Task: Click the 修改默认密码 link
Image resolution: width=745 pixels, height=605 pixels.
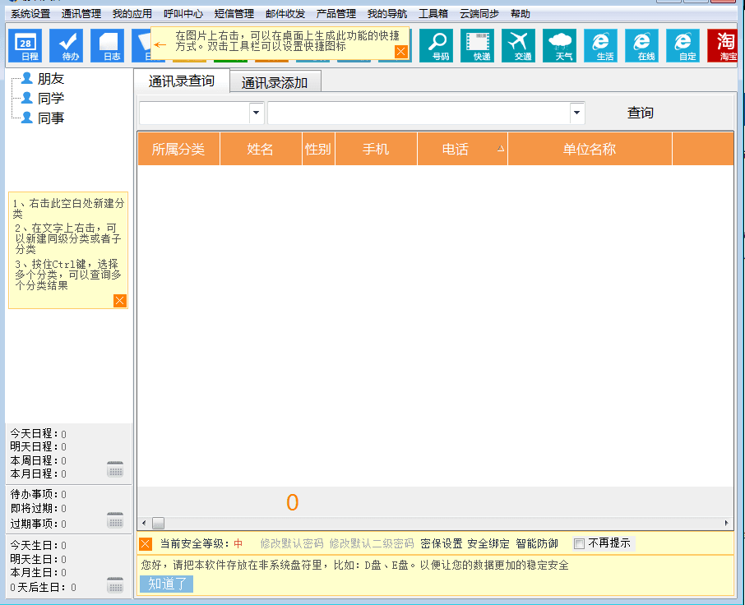Action: [292, 543]
